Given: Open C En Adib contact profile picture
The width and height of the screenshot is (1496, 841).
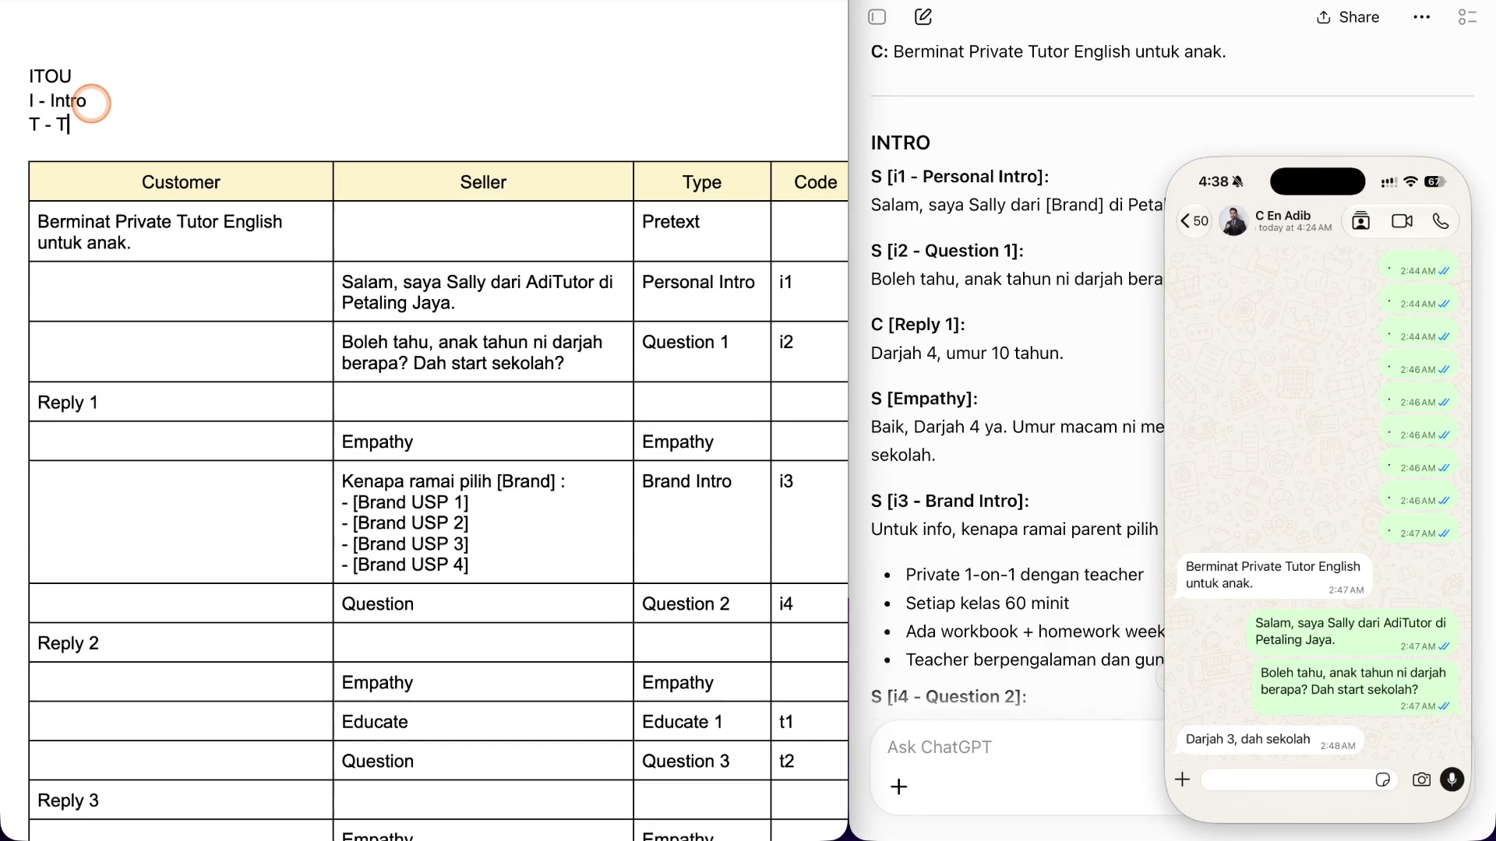Looking at the screenshot, I should coord(1233,221).
